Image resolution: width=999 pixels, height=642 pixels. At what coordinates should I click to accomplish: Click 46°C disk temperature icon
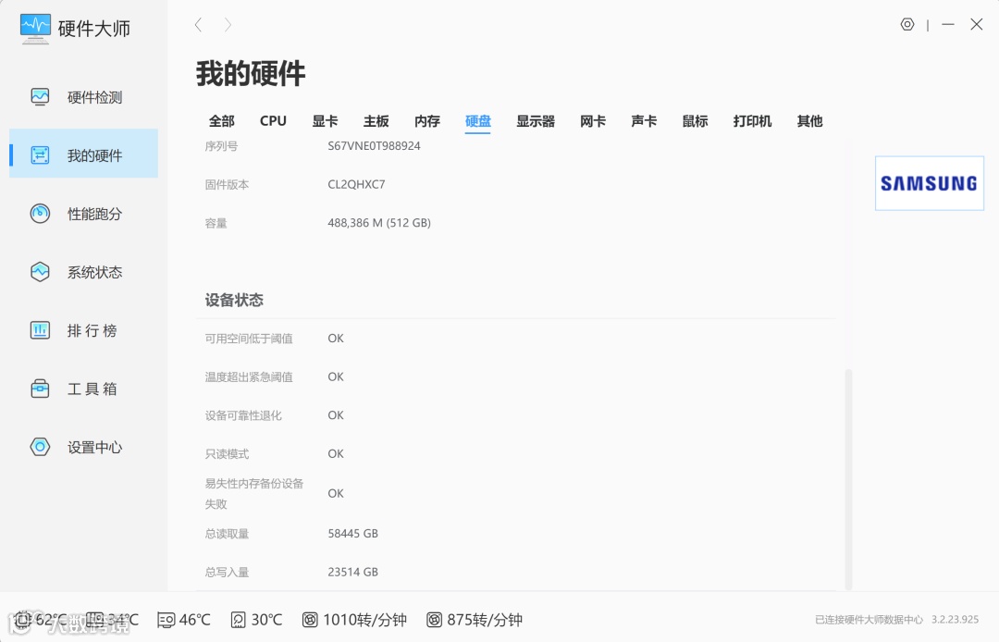click(x=166, y=620)
